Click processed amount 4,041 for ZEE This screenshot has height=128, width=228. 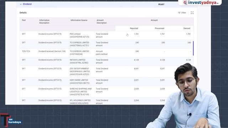[162, 69]
